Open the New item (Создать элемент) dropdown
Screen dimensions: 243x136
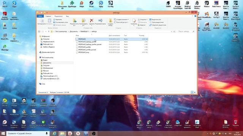click(121, 20)
